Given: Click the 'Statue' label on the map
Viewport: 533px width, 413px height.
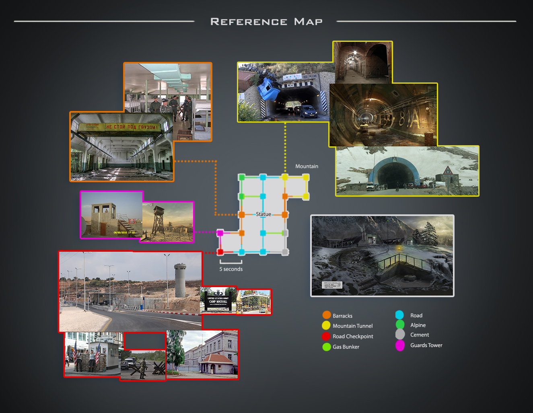Looking at the screenshot, I should coord(263,214).
